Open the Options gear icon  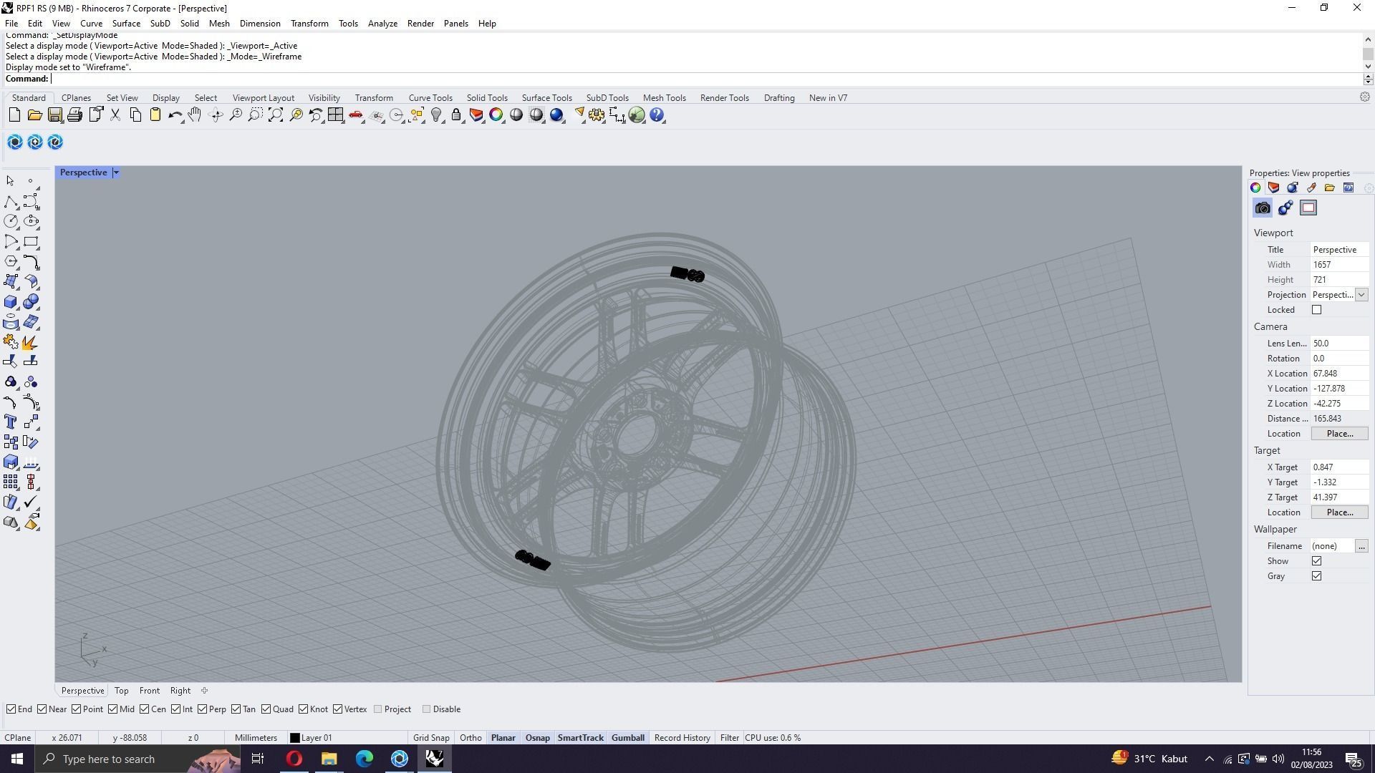tap(597, 115)
